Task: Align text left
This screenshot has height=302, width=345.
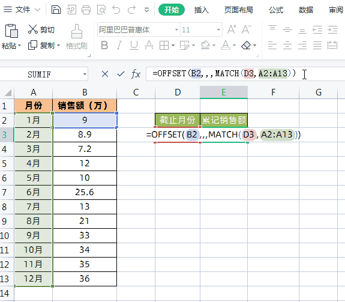Action: click(x=272, y=46)
